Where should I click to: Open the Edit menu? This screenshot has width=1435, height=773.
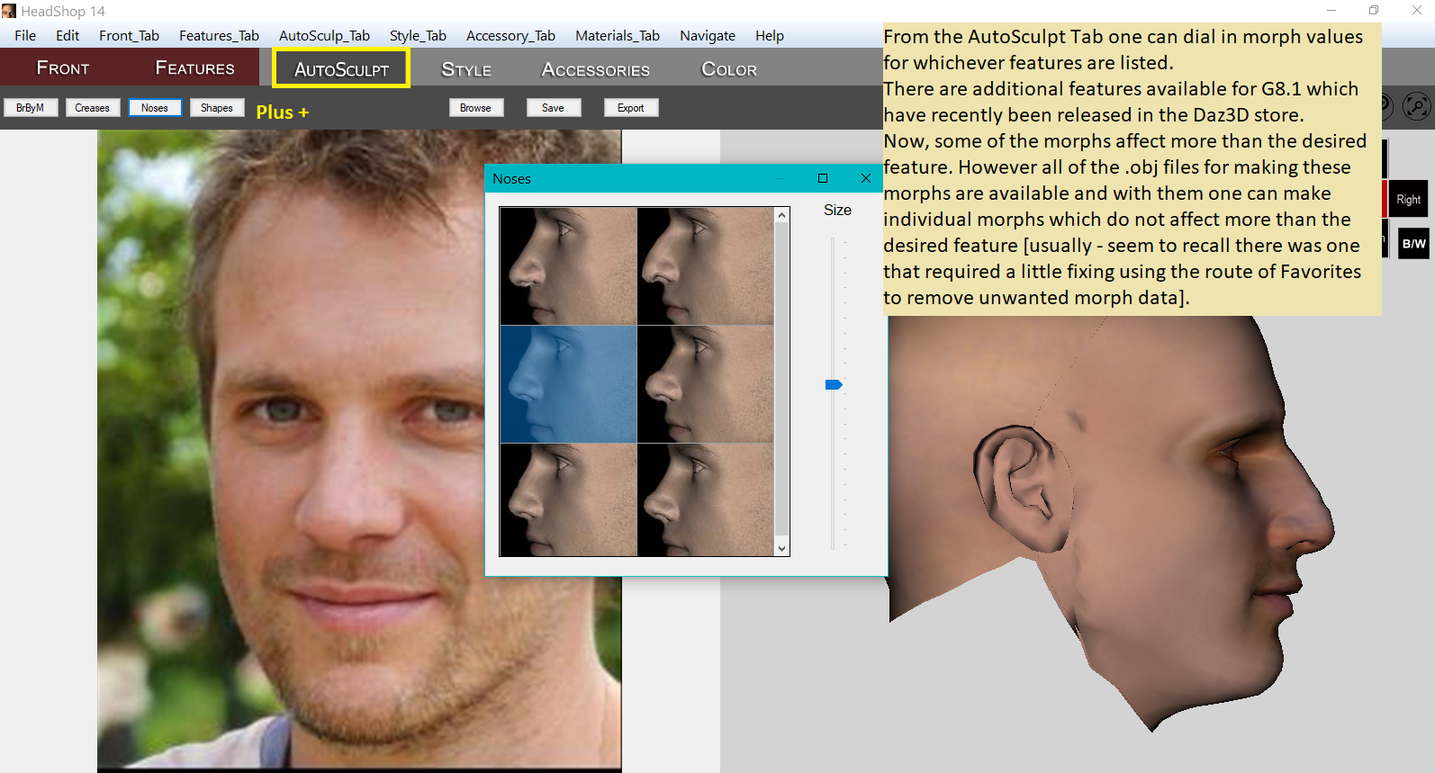pos(68,35)
